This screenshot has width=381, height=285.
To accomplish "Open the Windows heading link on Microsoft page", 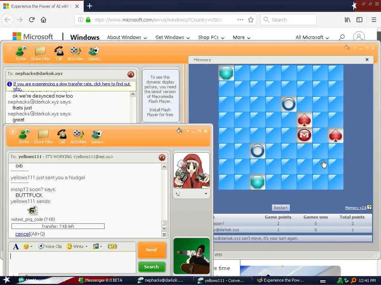I will click(84, 37).
